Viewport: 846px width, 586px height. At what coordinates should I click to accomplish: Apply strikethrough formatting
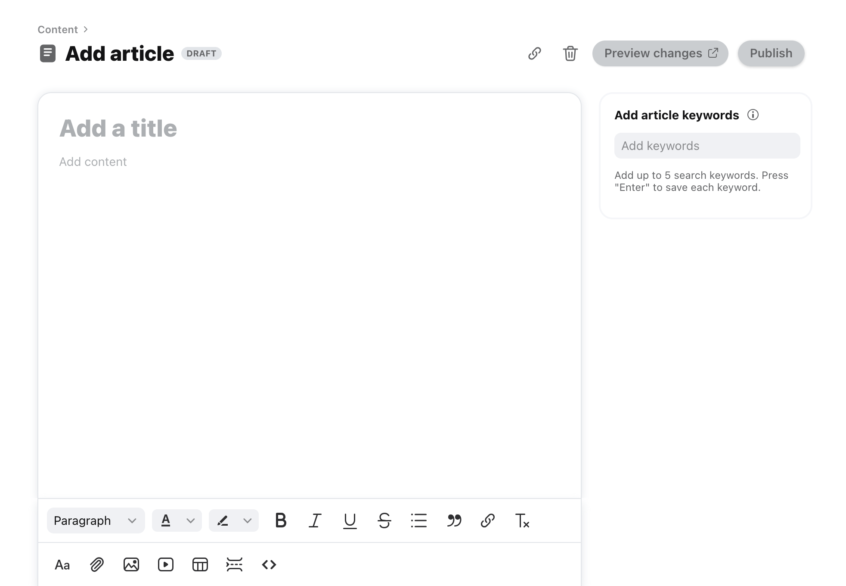(x=384, y=521)
